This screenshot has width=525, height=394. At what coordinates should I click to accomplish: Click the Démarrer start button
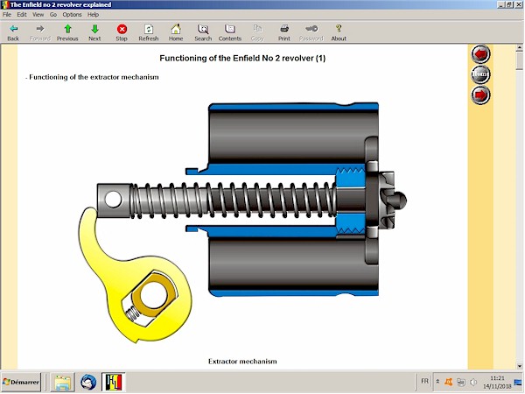[21, 382]
